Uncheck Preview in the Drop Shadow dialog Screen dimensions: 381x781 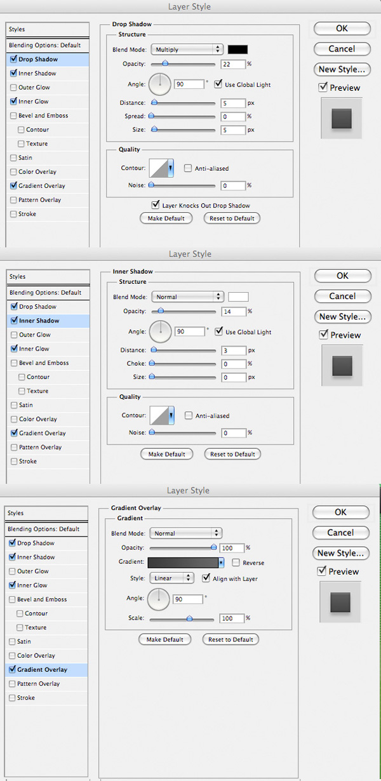click(x=323, y=87)
